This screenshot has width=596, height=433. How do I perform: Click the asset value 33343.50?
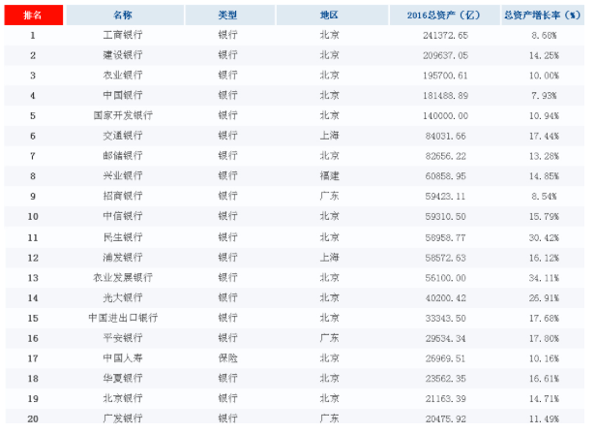coord(445,319)
